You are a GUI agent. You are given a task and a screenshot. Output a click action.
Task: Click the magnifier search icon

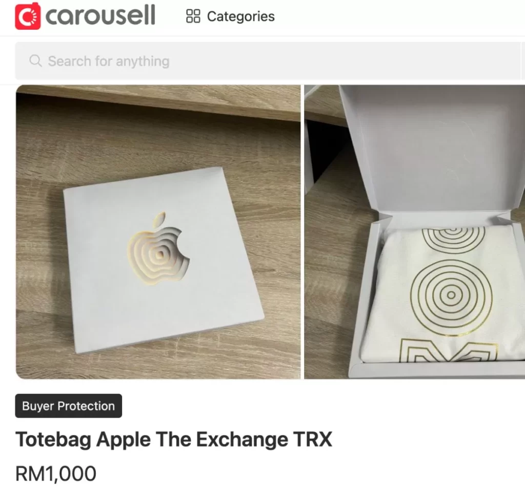tap(35, 61)
